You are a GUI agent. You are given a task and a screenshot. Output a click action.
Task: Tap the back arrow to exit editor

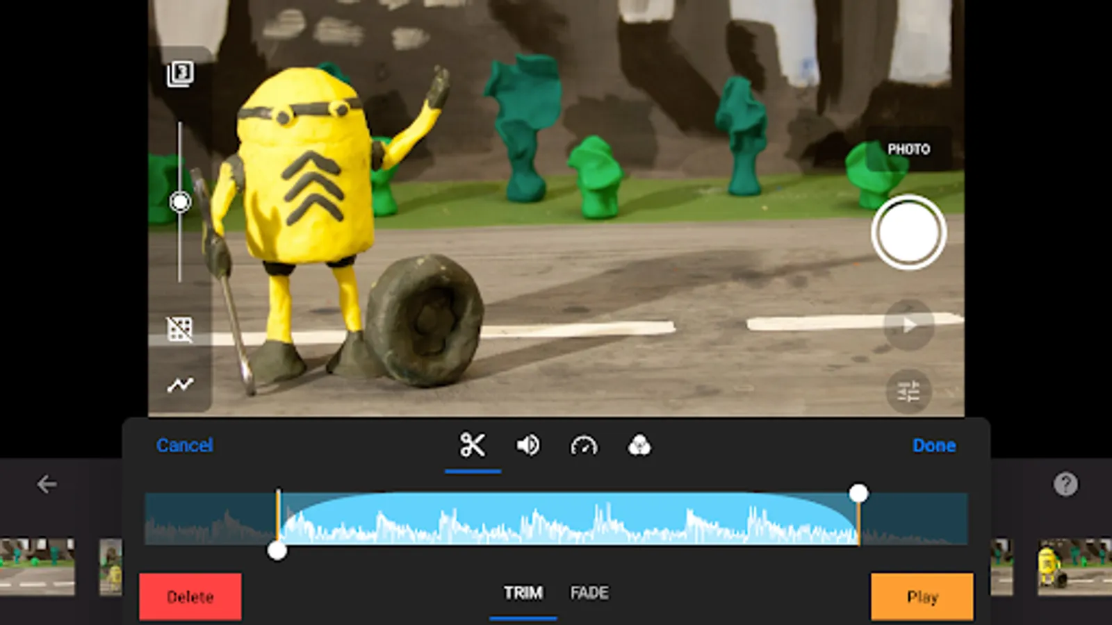click(x=46, y=484)
